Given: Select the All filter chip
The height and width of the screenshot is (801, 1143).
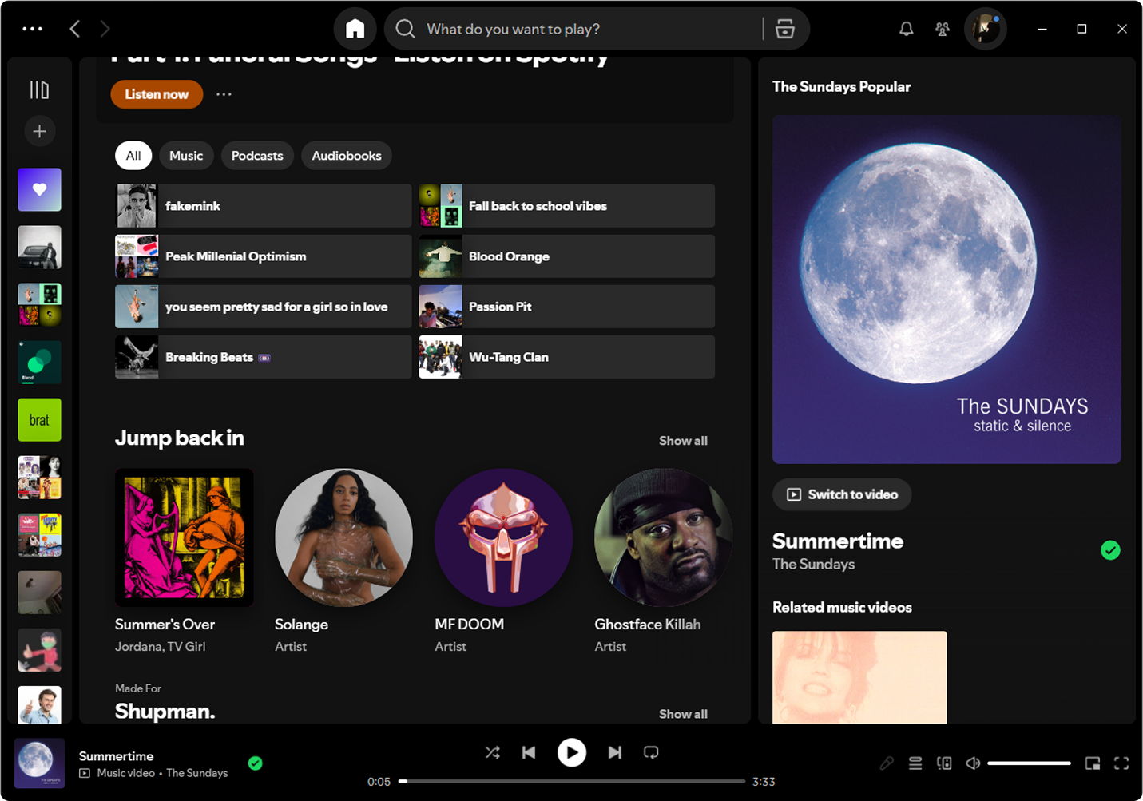Looking at the screenshot, I should [x=133, y=156].
